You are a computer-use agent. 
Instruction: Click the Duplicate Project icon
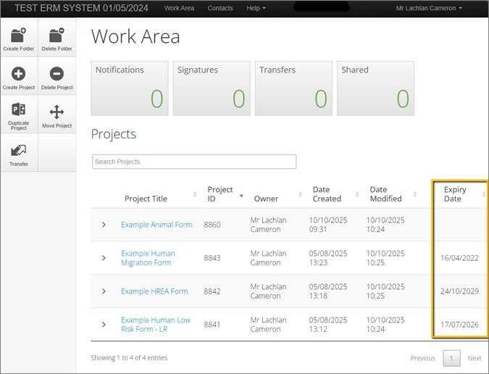coord(19,110)
